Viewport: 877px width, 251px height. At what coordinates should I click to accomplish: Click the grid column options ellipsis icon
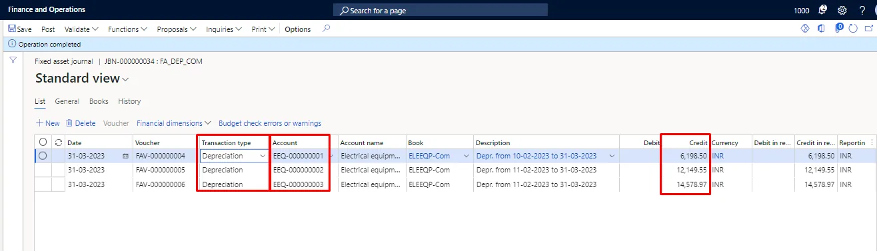click(872, 142)
